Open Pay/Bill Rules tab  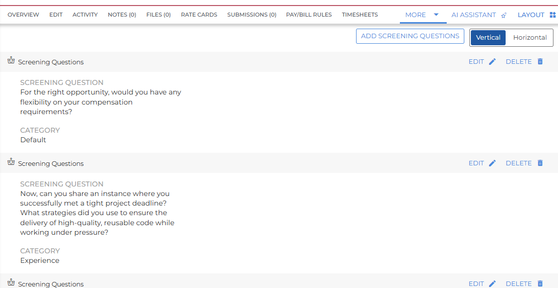tap(309, 15)
